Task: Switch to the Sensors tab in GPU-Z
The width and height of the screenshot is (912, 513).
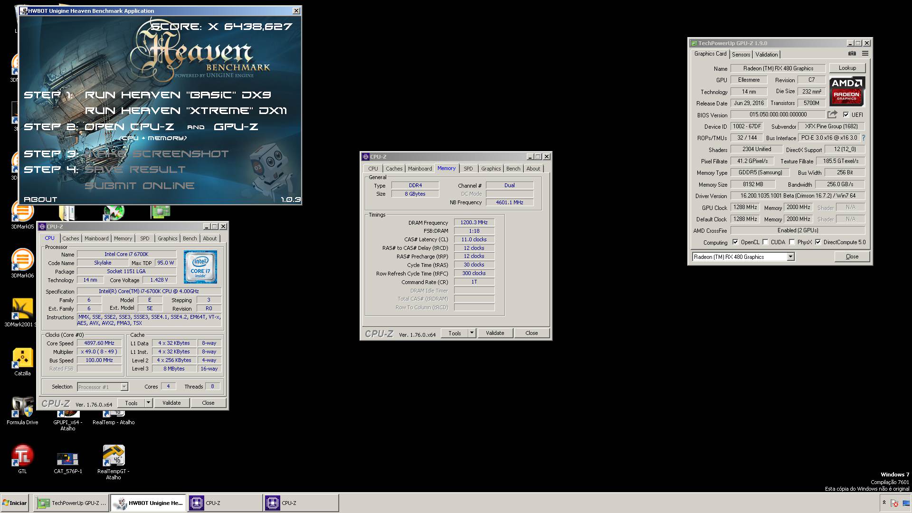Action: (x=741, y=55)
